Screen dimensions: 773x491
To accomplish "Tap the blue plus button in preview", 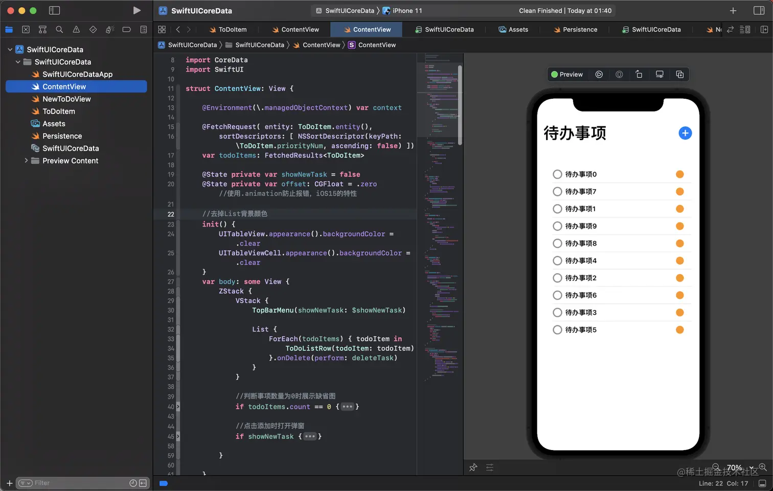I will click(685, 133).
